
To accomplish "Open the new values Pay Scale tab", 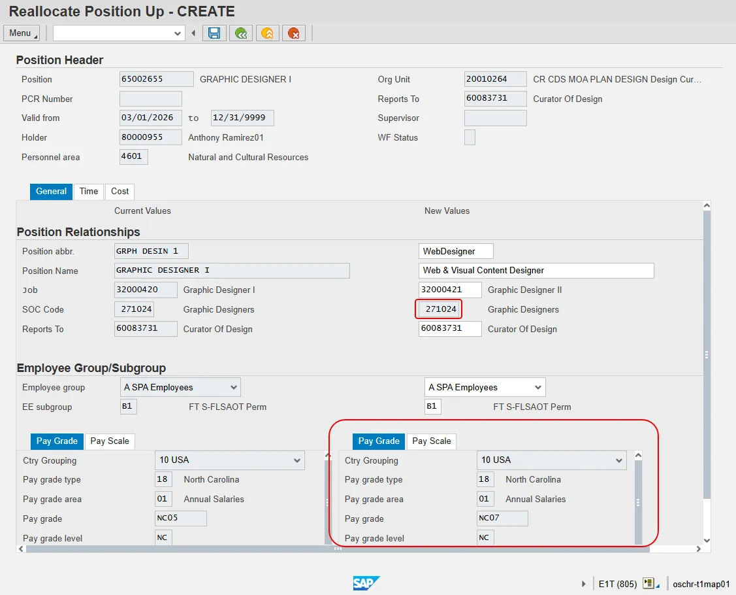I will (431, 441).
